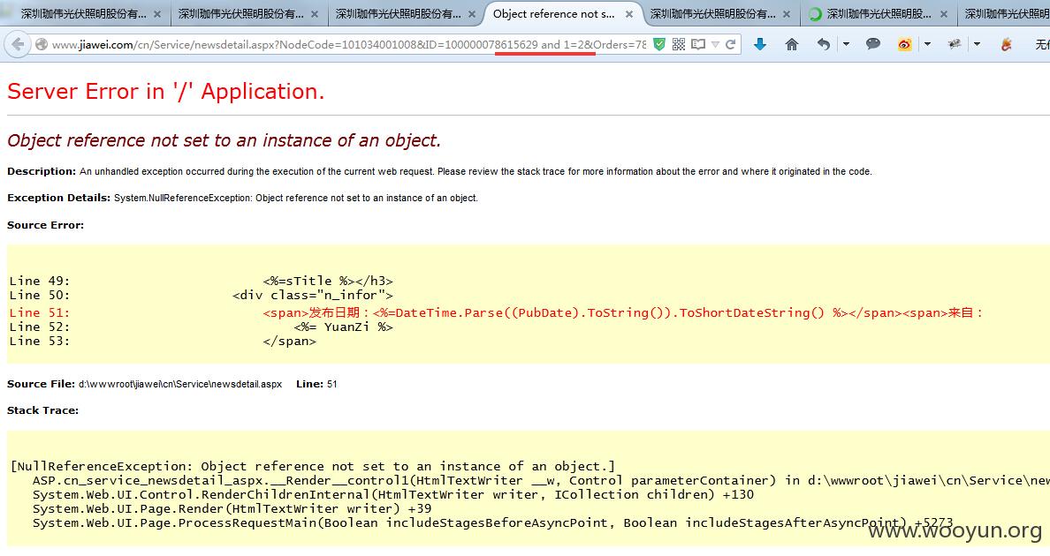Click the undo curved arrow icon
Viewport: 1050px width, 556px height.
pyautogui.click(x=824, y=44)
